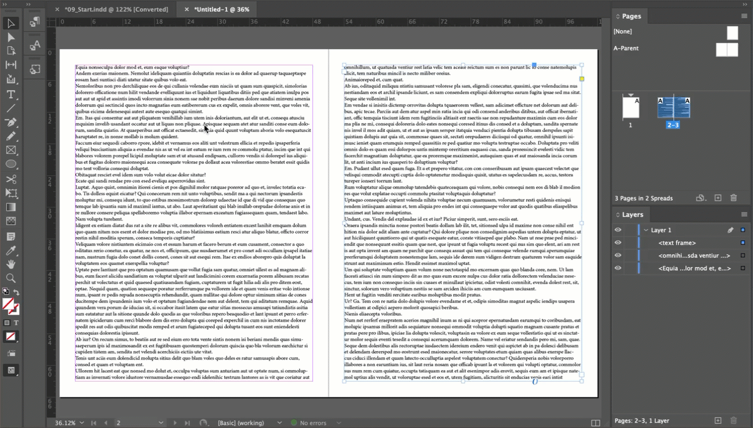Open the Layers panel menu
The image size is (753, 428).
pos(744,215)
